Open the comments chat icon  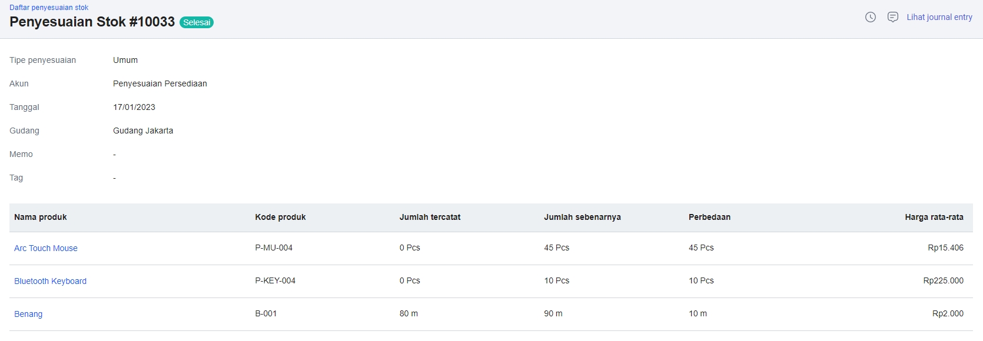pyautogui.click(x=893, y=17)
